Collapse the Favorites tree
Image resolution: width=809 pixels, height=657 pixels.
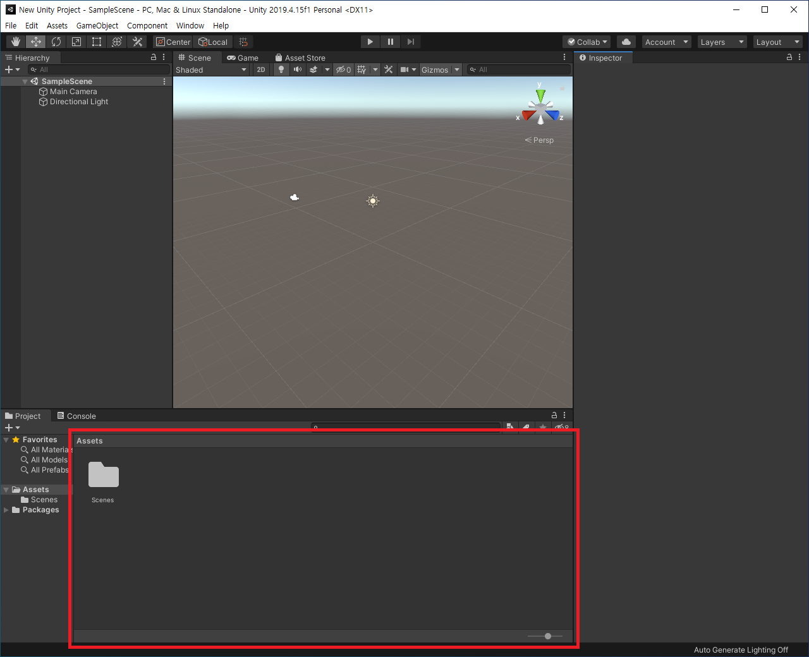point(6,440)
